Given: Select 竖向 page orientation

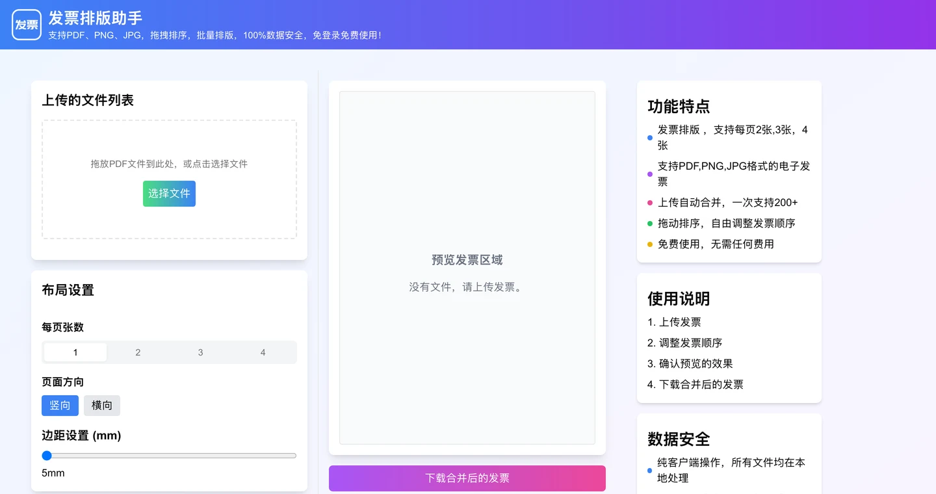Looking at the screenshot, I should coord(60,406).
